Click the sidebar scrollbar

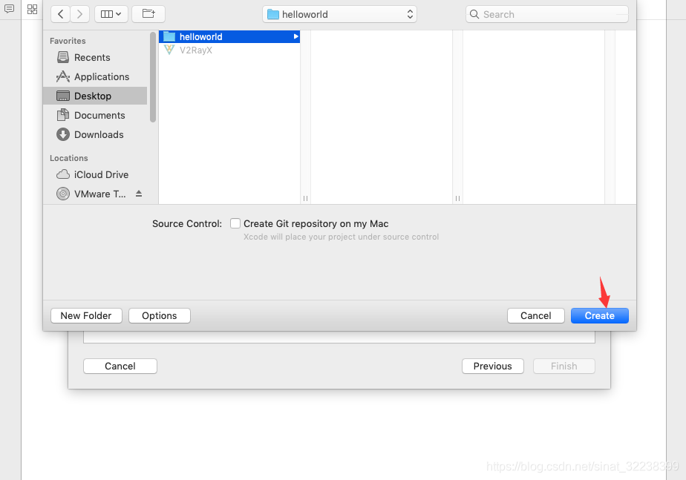pos(153,77)
